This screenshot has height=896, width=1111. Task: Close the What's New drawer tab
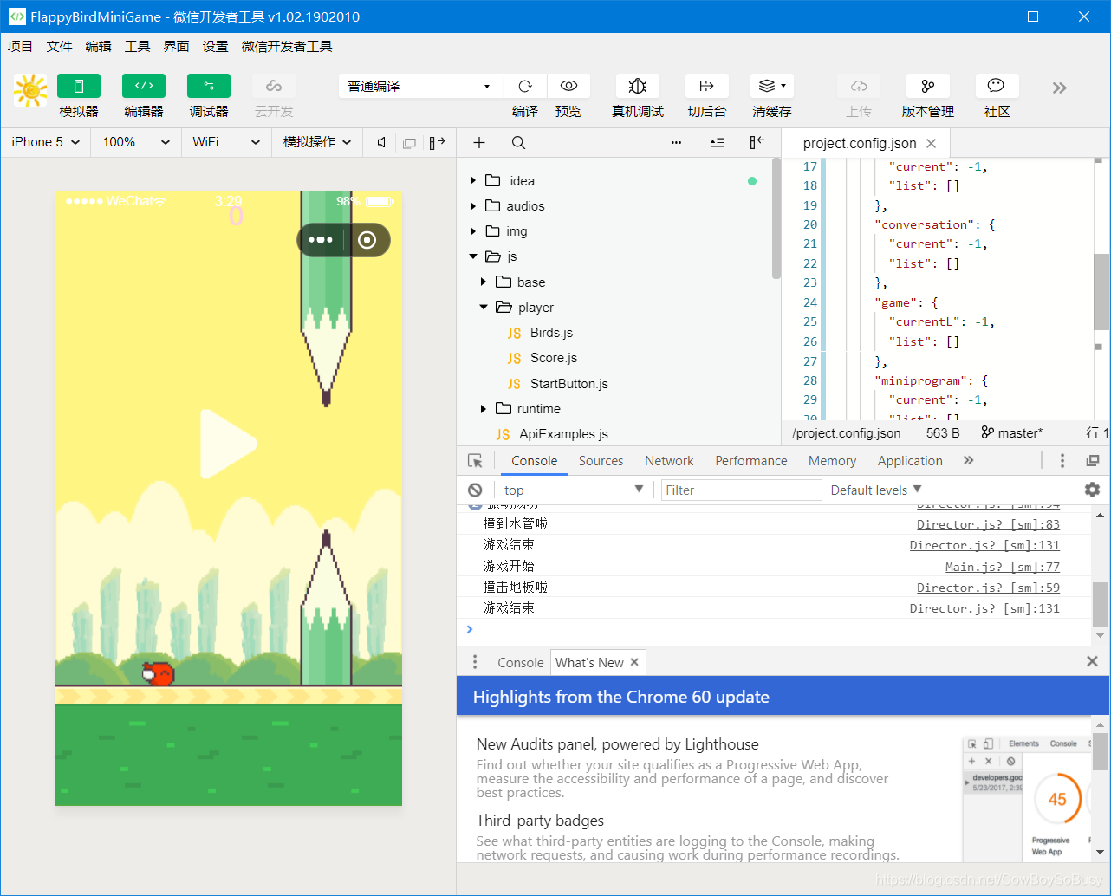tap(634, 662)
